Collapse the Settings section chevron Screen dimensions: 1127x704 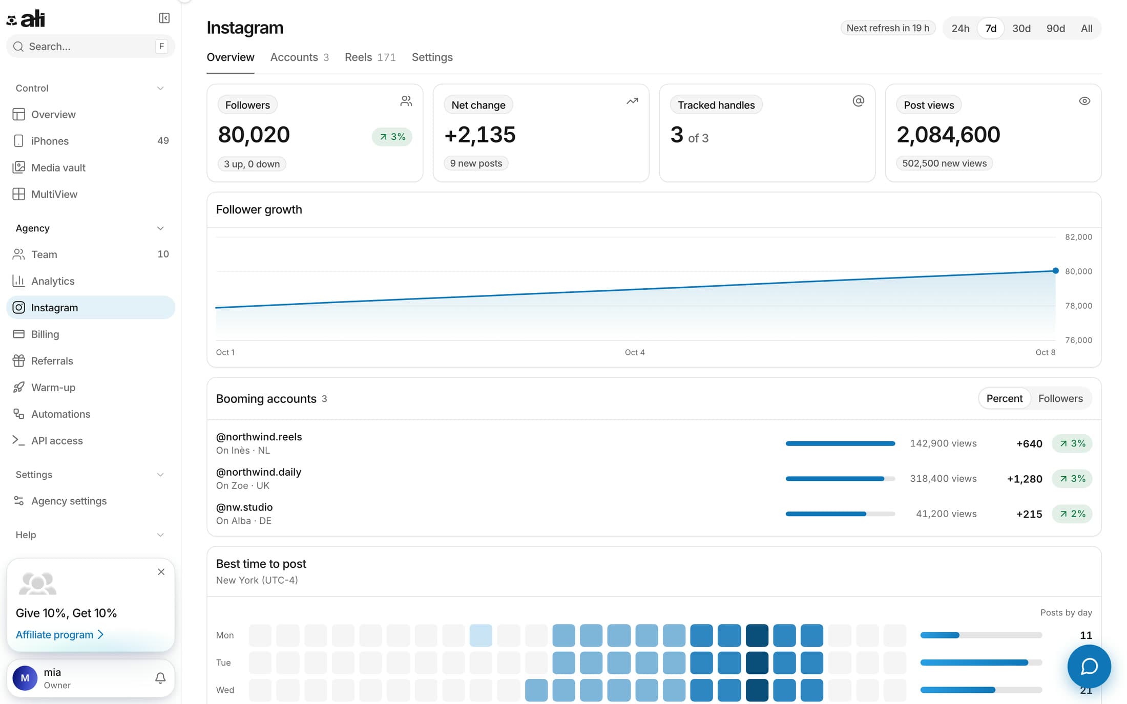coord(160,475)
